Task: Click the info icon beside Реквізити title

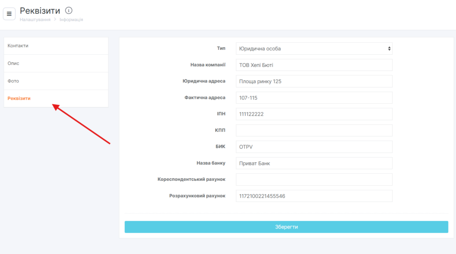Action: [x=69, y=10]
